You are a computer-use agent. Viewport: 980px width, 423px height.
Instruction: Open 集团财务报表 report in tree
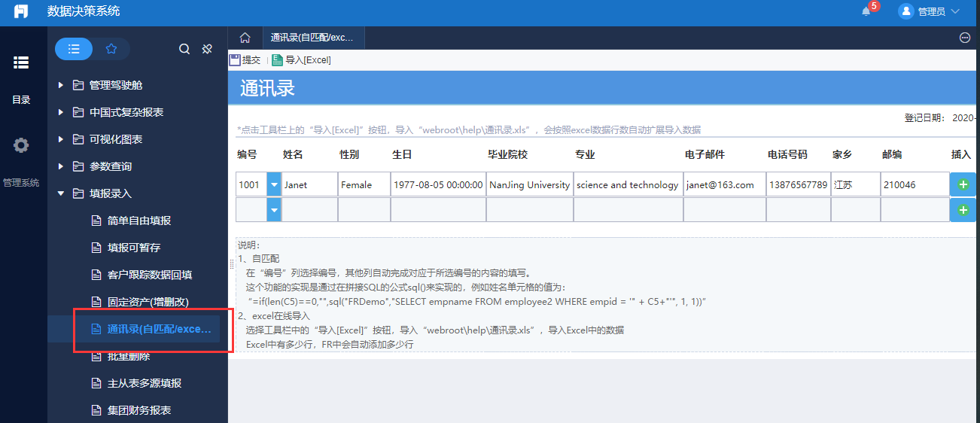pos(138,410)
